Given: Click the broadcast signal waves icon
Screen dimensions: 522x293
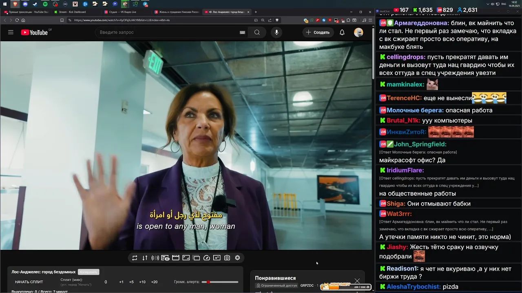Looking at the screenshot, I should (x=155, y=258).
